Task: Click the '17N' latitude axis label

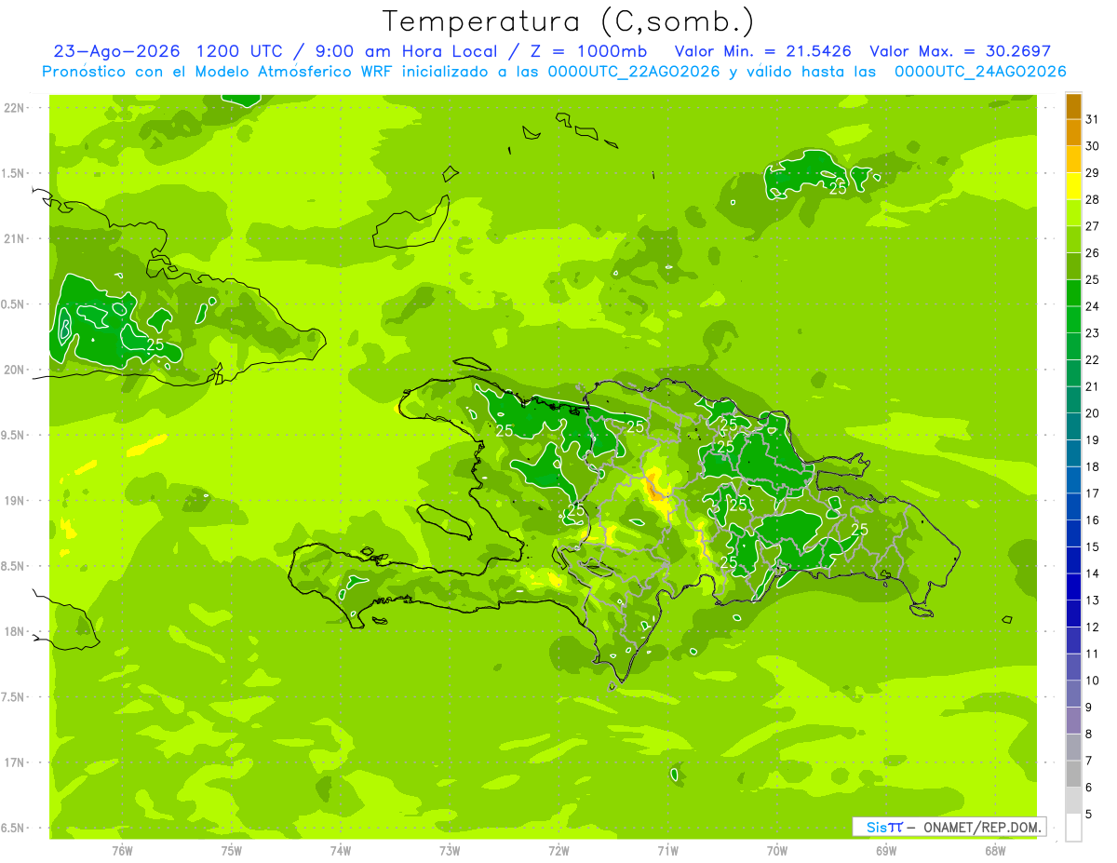Action: point(15,762)
